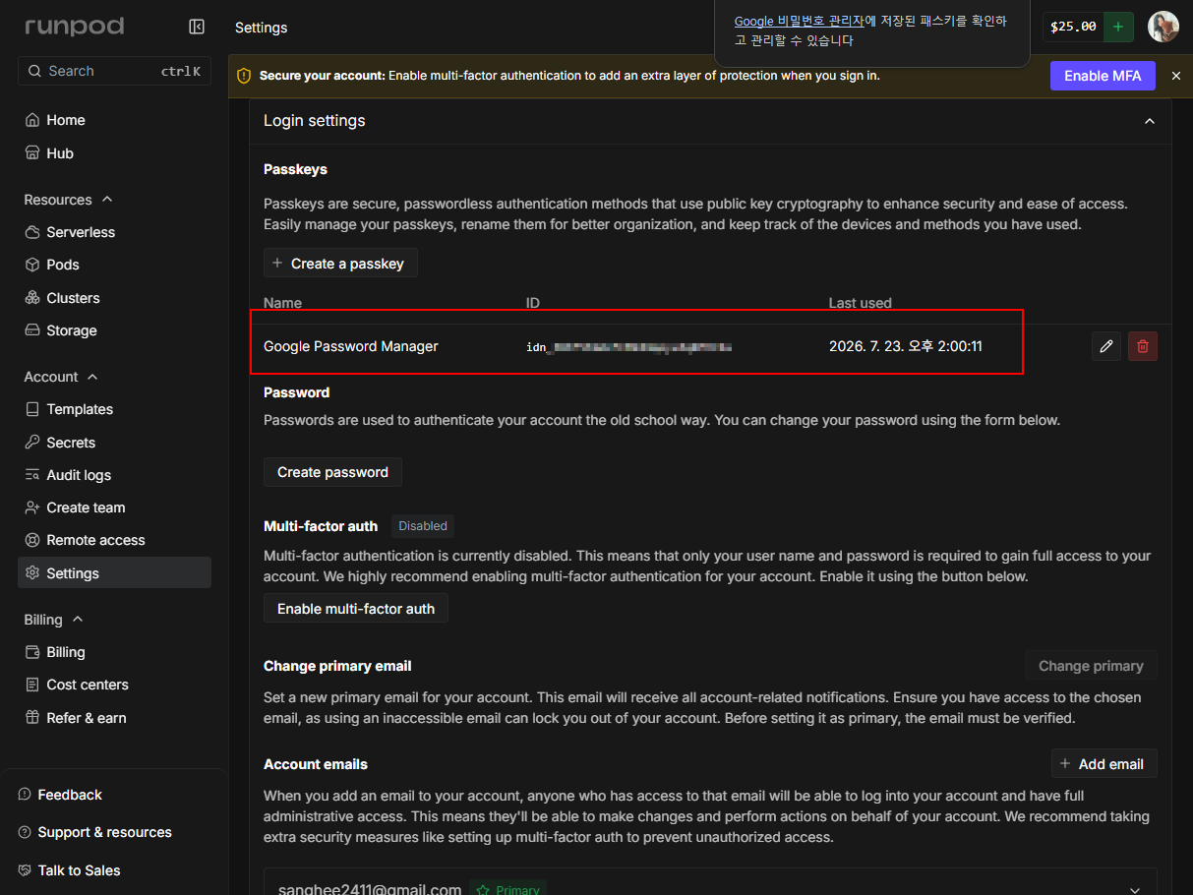Add credits with the green plus icon
The width and height of the screenshot is (1193, 895).
pos(1118,27)
